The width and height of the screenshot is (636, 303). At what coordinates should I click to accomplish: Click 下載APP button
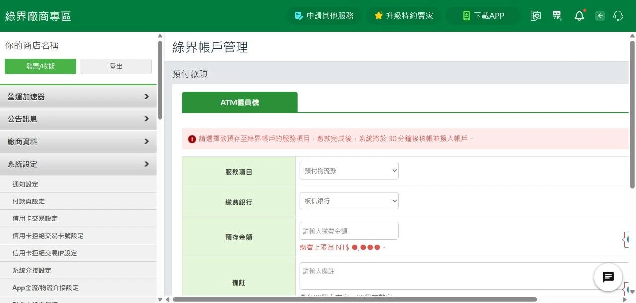click(x=483, y=16)
